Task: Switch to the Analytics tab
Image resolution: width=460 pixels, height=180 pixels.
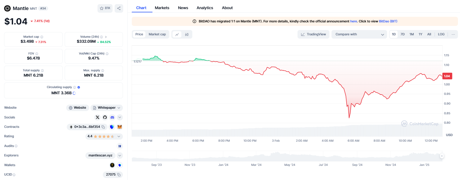Action: pyautogui.click(x=205, y=8)
